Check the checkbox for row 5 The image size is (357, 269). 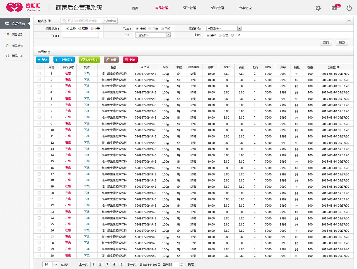click(x=39, y=99)
